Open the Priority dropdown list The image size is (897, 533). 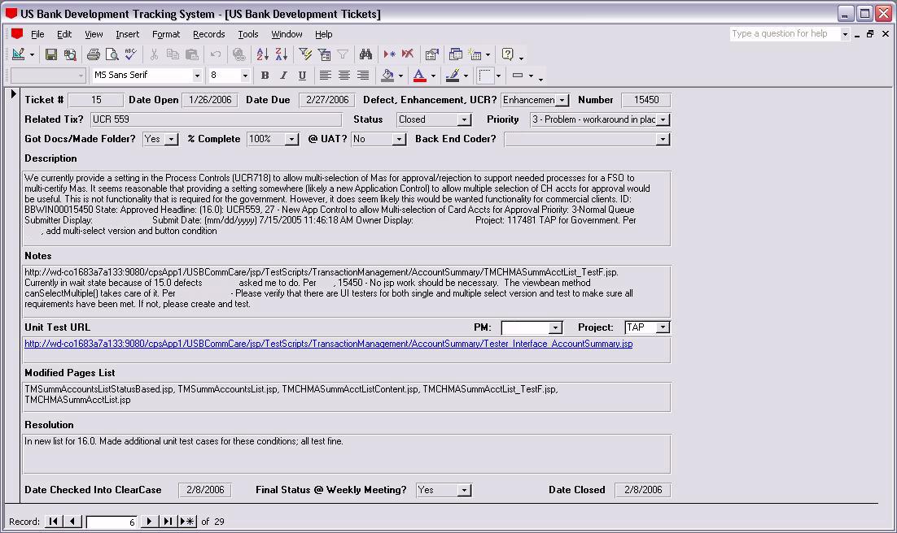(x=663, y=120)
